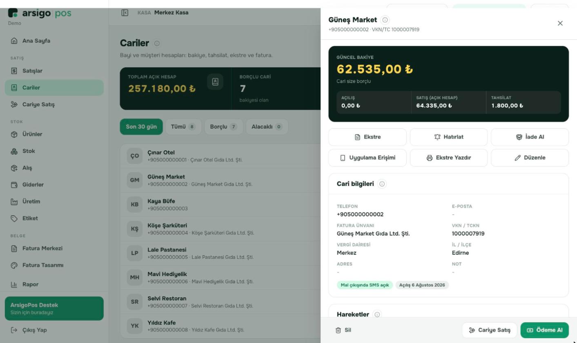
Task: Click the ledger icon in Toplam Açık Hesap card
Action: (x=215, y=82)
